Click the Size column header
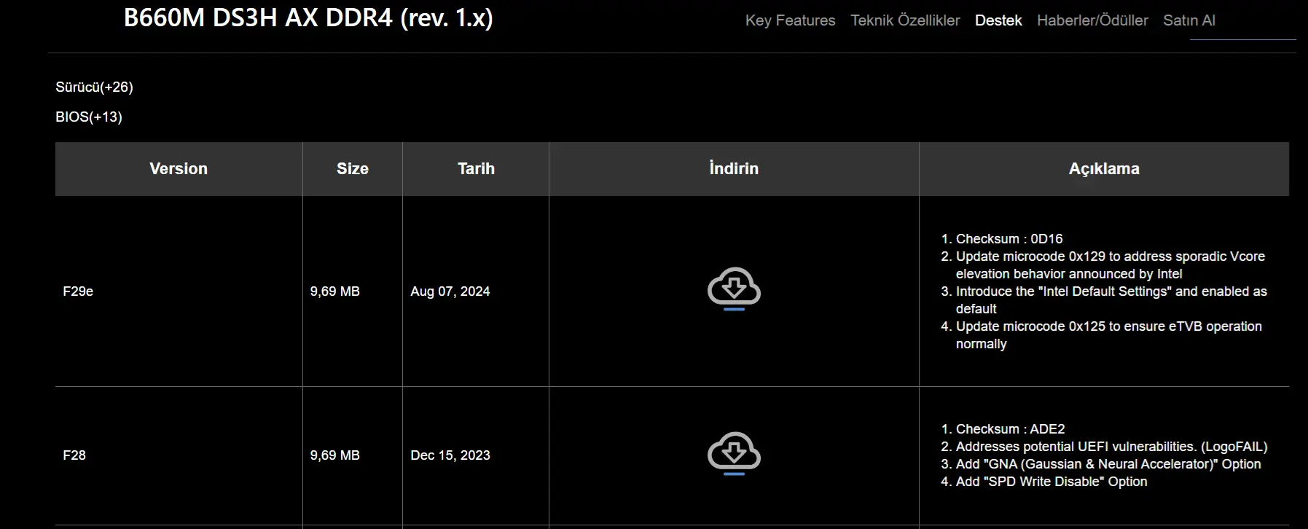1308x529 pixels. 353,168
